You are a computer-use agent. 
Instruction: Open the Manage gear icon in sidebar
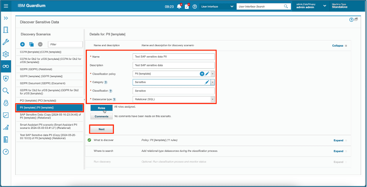point(6,55)
